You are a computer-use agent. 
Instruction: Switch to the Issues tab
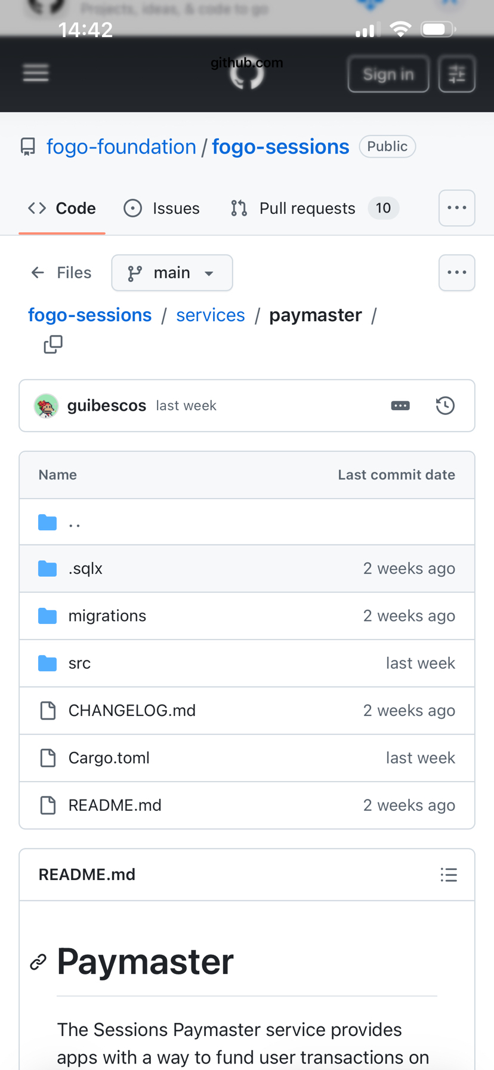[x=162, y=208]
